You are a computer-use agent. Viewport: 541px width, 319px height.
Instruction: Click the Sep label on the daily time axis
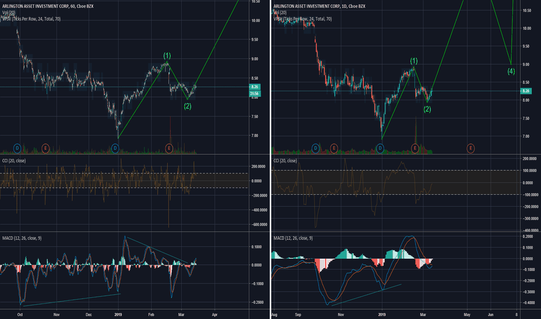point(298,314)
